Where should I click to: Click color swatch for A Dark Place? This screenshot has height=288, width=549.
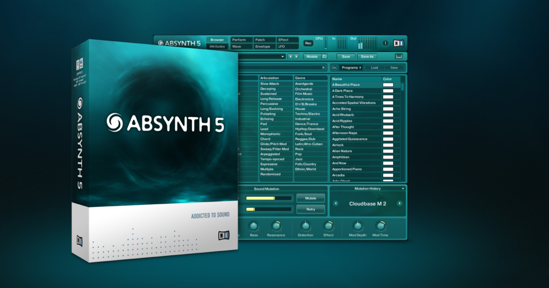388,91
